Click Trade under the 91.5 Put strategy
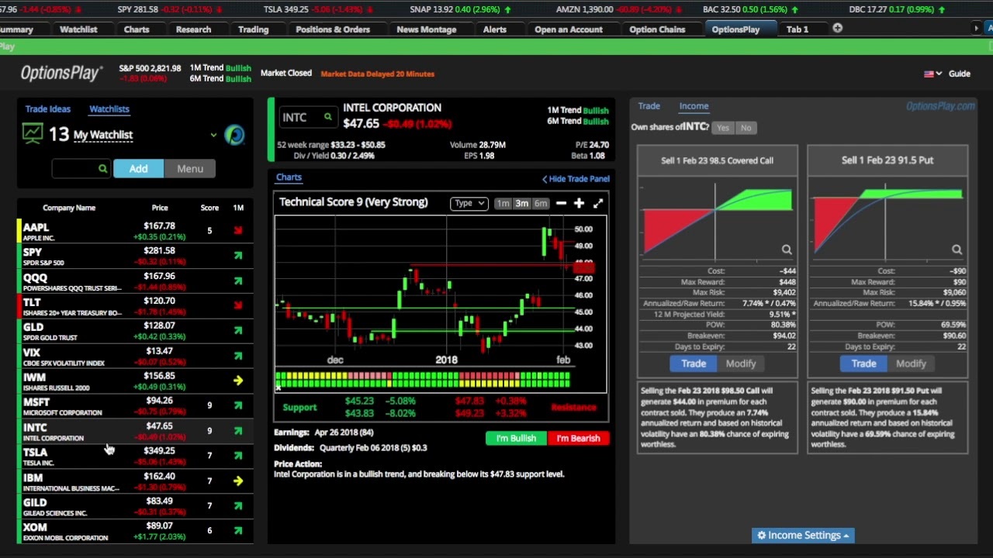The image size is (993, 558). pos(863,363)
